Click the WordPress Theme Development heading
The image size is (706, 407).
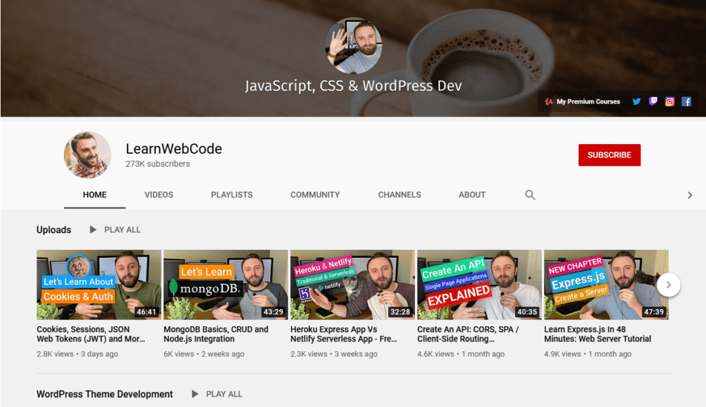click(x=105, y=394)
